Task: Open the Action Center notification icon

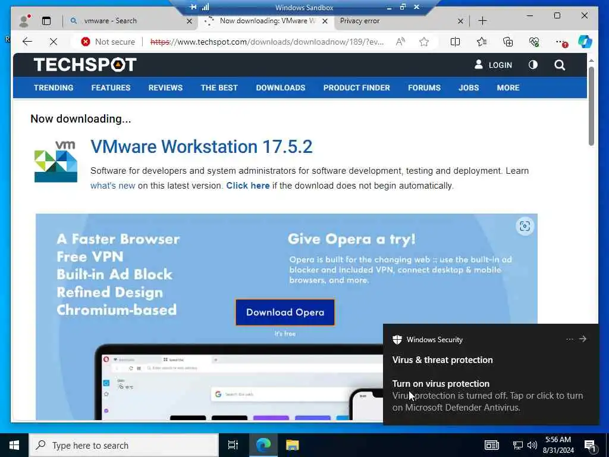Action: [590, 446]
